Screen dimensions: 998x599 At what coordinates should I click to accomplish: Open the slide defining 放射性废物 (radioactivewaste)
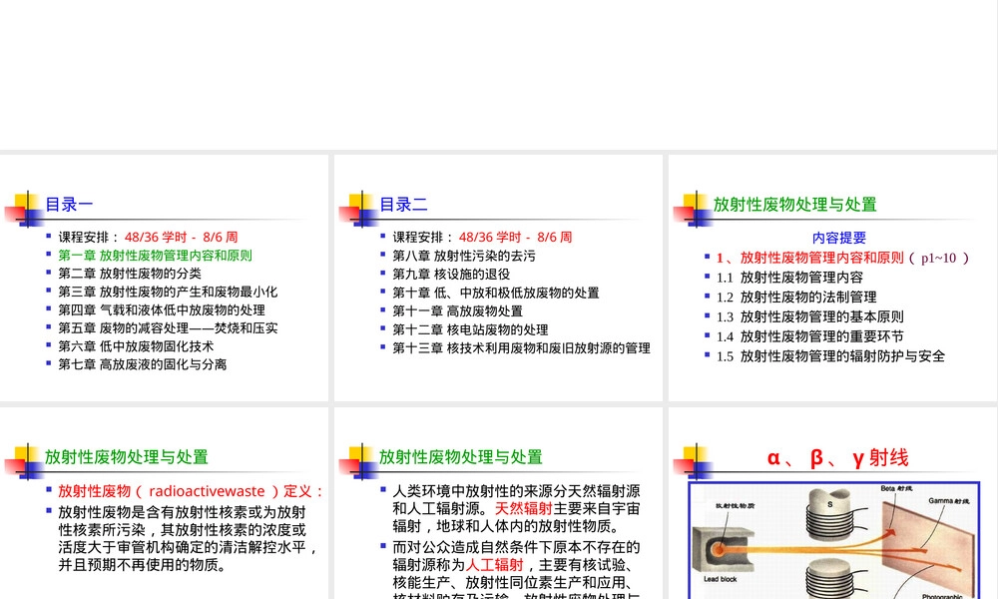pyautogui.click(x=165, y=503)
